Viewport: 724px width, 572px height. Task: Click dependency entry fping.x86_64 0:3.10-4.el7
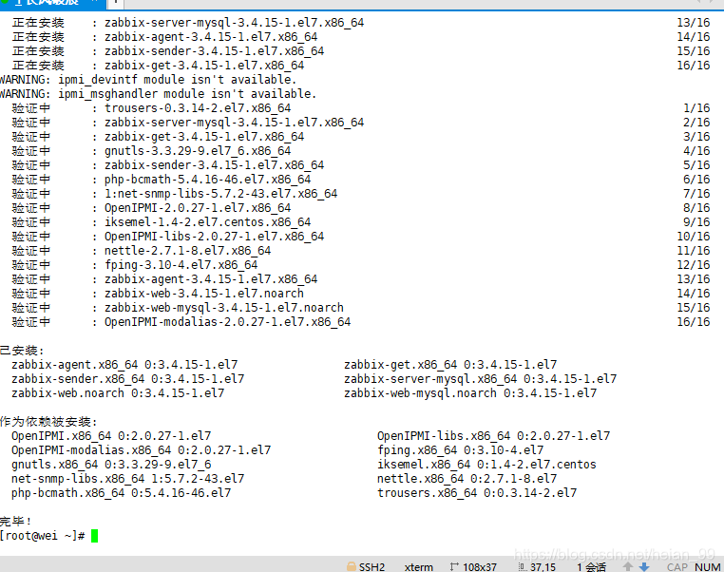click(x=461, y=450)
